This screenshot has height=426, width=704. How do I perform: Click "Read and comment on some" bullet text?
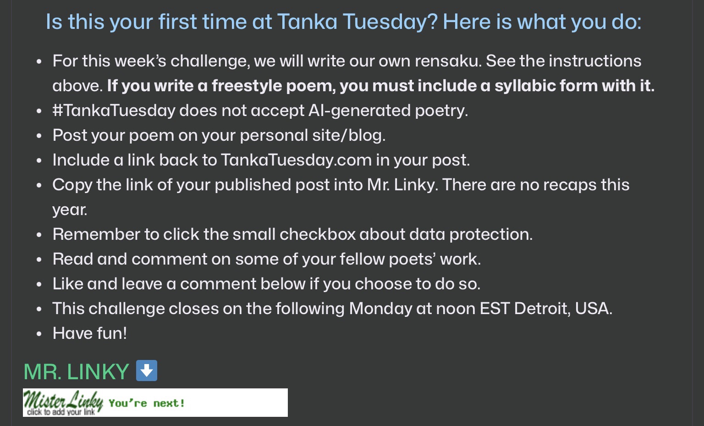click(266, 259)
